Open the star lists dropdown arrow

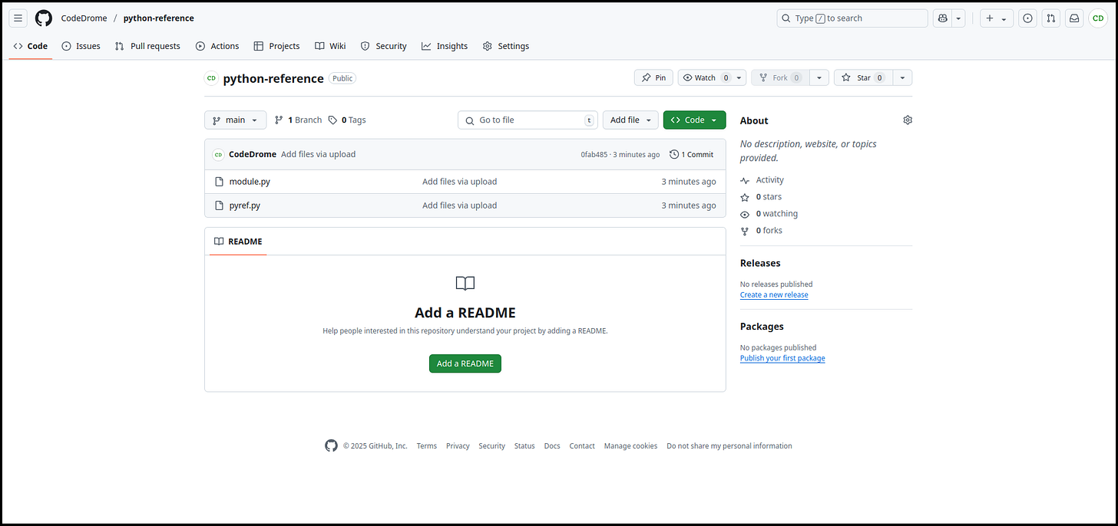(902, 77)
